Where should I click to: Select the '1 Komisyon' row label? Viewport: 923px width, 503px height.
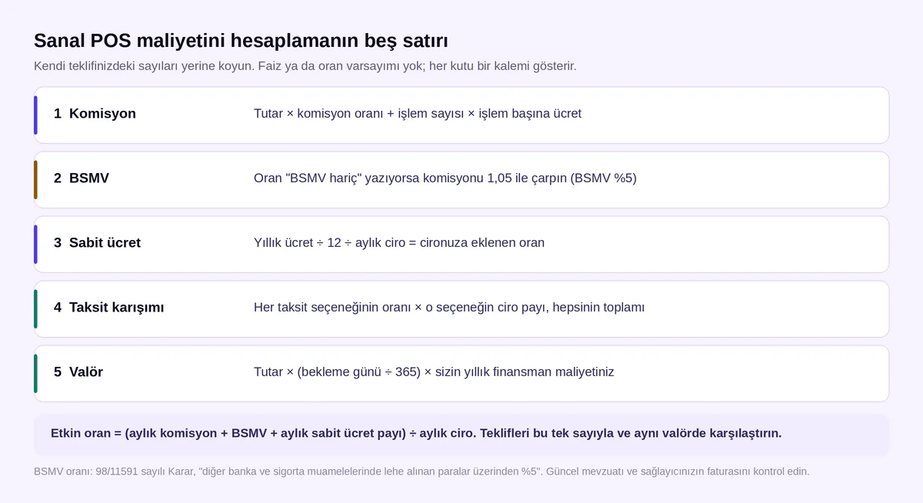95,114
